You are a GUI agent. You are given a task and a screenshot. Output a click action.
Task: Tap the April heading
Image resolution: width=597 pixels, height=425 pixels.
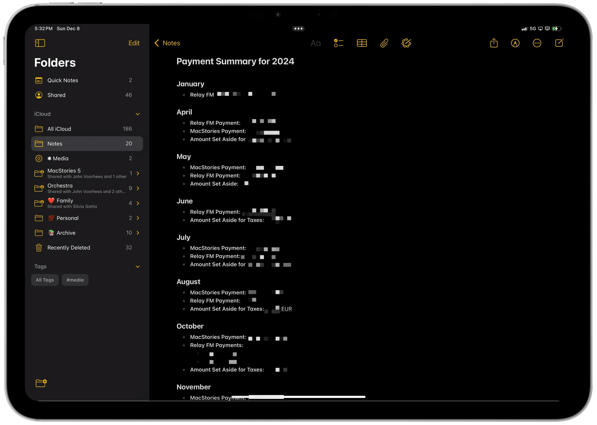pos(184,112)
